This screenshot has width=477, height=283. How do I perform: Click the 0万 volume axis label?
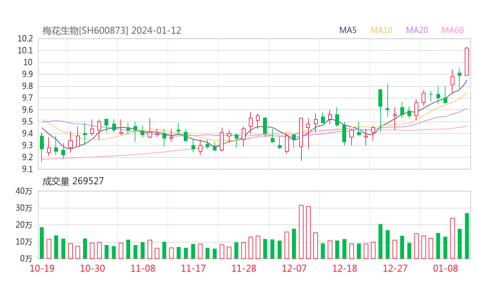pos(26,259)
